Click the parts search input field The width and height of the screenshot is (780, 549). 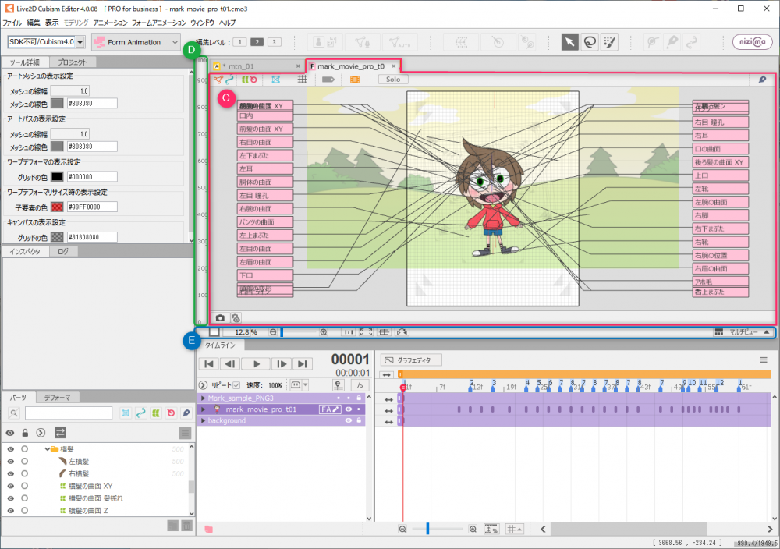point(69,413)
